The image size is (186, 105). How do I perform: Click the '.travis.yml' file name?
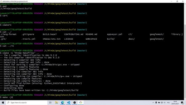[x=28, y=39]
